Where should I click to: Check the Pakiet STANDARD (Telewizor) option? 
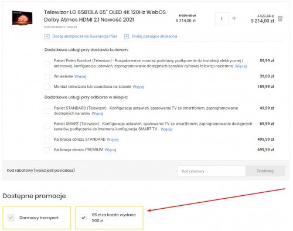click(x=47, y=111)
